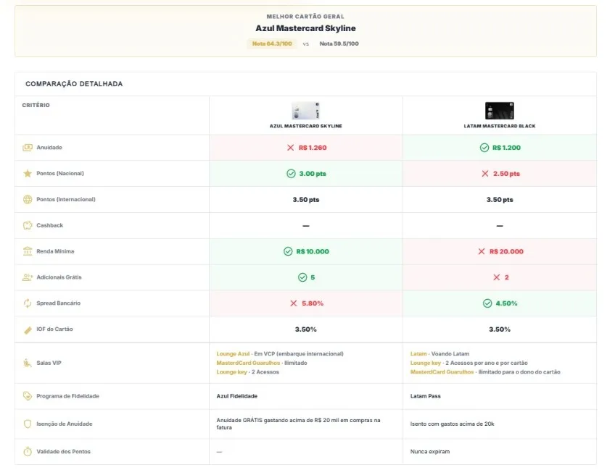Click the Nota 59.5/100 score
This screenshot has width=615, height=475.
point(339,44)
